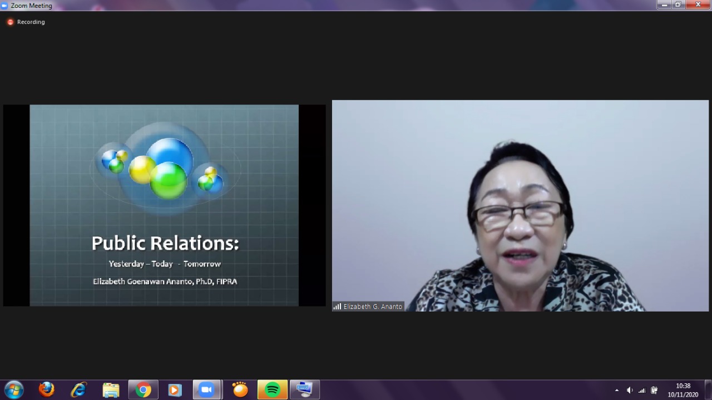The height and width of the screenshot is (400, 712).
Task: Select the Public Relations shared slide
Action: [164, 205]
